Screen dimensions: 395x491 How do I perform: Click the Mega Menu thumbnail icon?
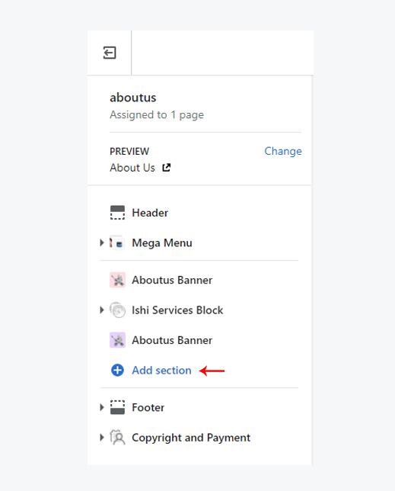(x=117, y=242)
